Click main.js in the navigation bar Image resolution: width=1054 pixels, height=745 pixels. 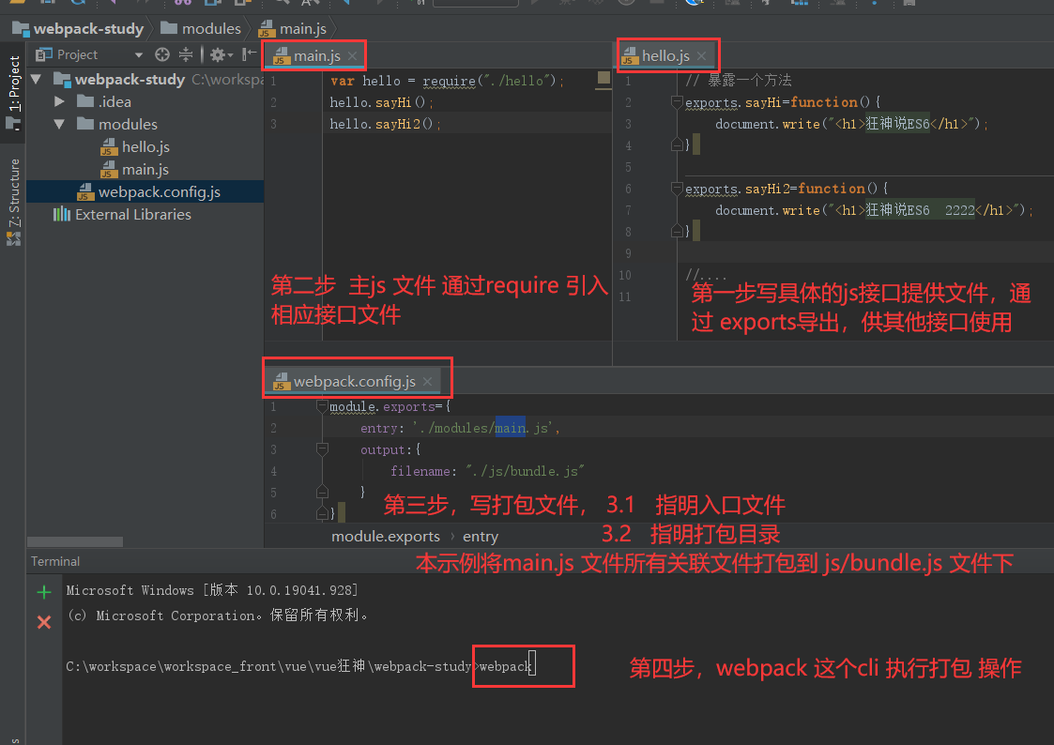pyautogui.click(x=293, y=29)
